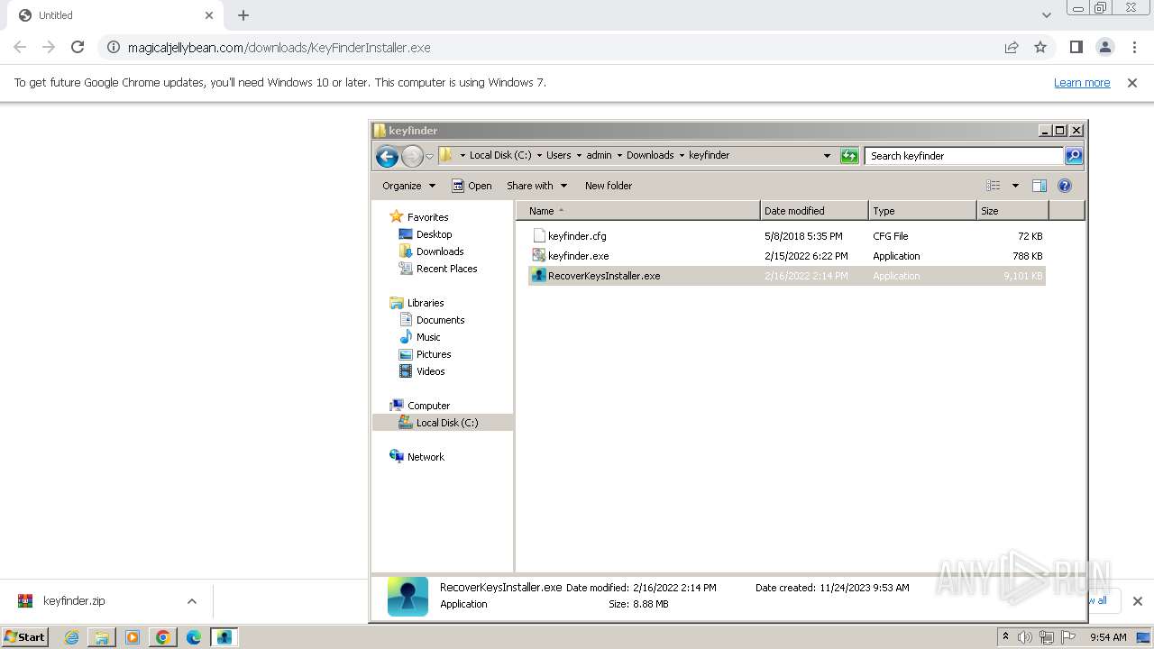Open the Windows Start menu
Viewport: 1154px width, 649px height.
pyautogui.click(x=25, y=636)
